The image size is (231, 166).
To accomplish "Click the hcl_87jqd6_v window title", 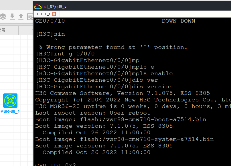I will pos(54,7).
